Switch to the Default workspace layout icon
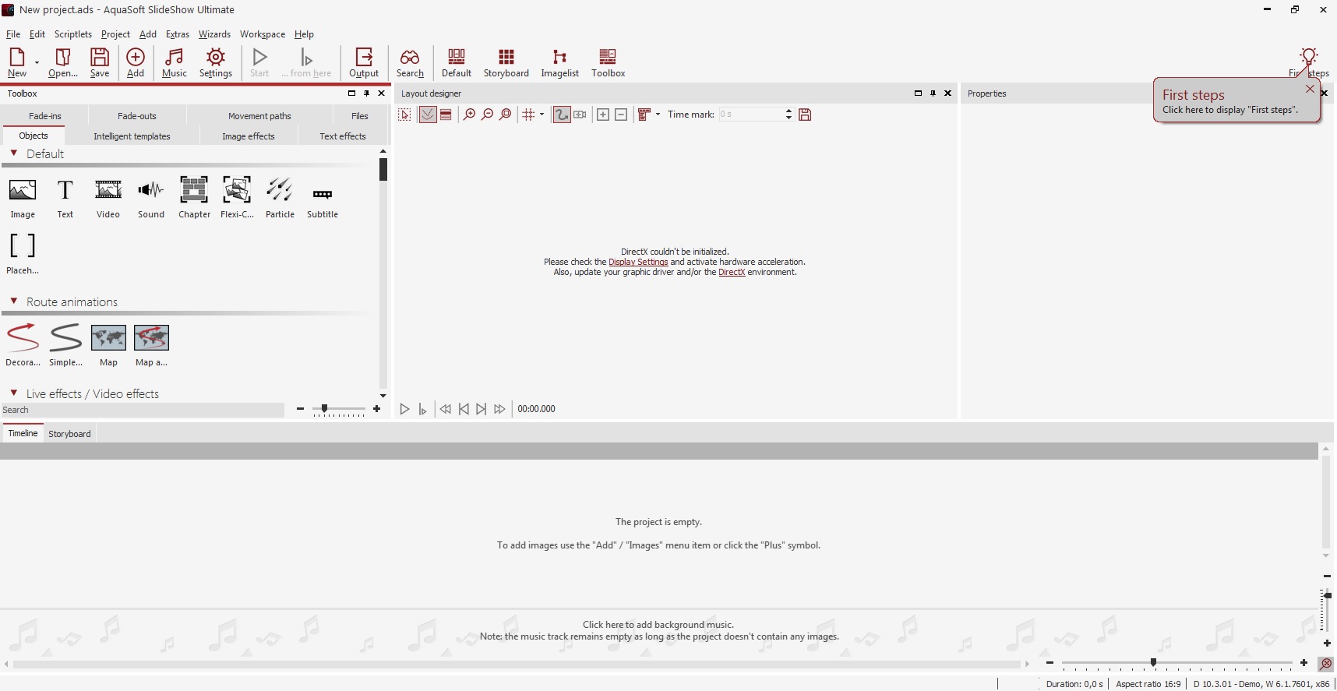1337x691 pixels. coord(457,62)
